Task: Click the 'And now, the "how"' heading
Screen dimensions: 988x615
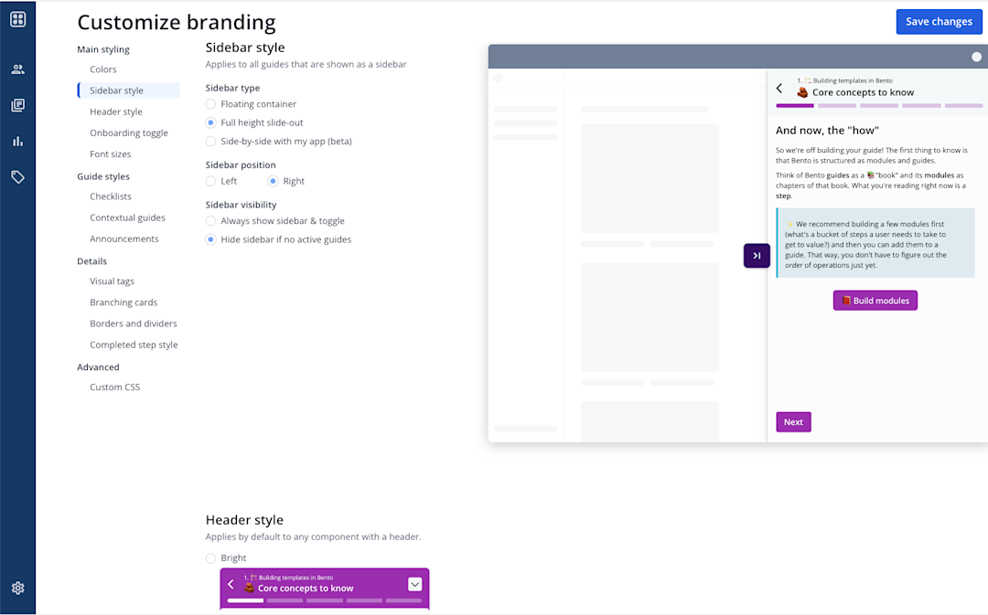Action: coord(827,131)
